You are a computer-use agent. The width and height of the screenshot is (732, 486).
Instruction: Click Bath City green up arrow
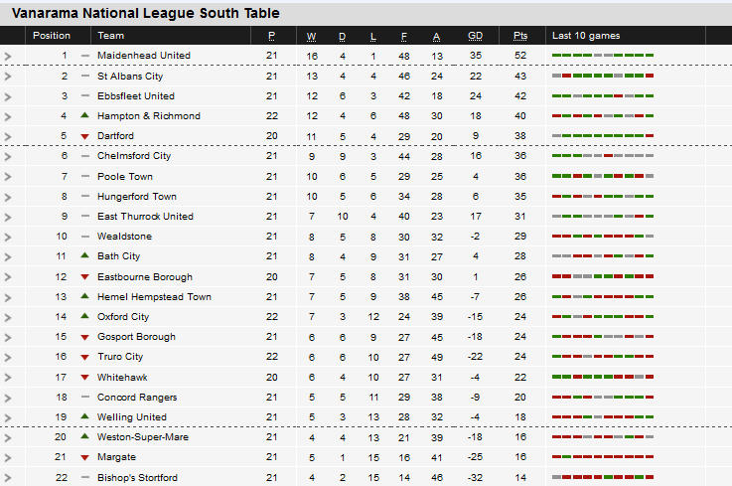[x=84, y=255]
